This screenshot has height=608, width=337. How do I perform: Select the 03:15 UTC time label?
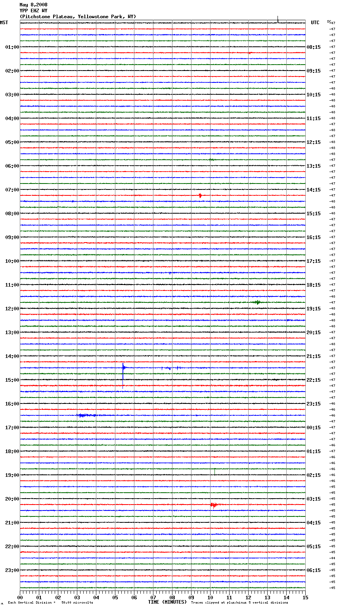[x=314, y=499]
